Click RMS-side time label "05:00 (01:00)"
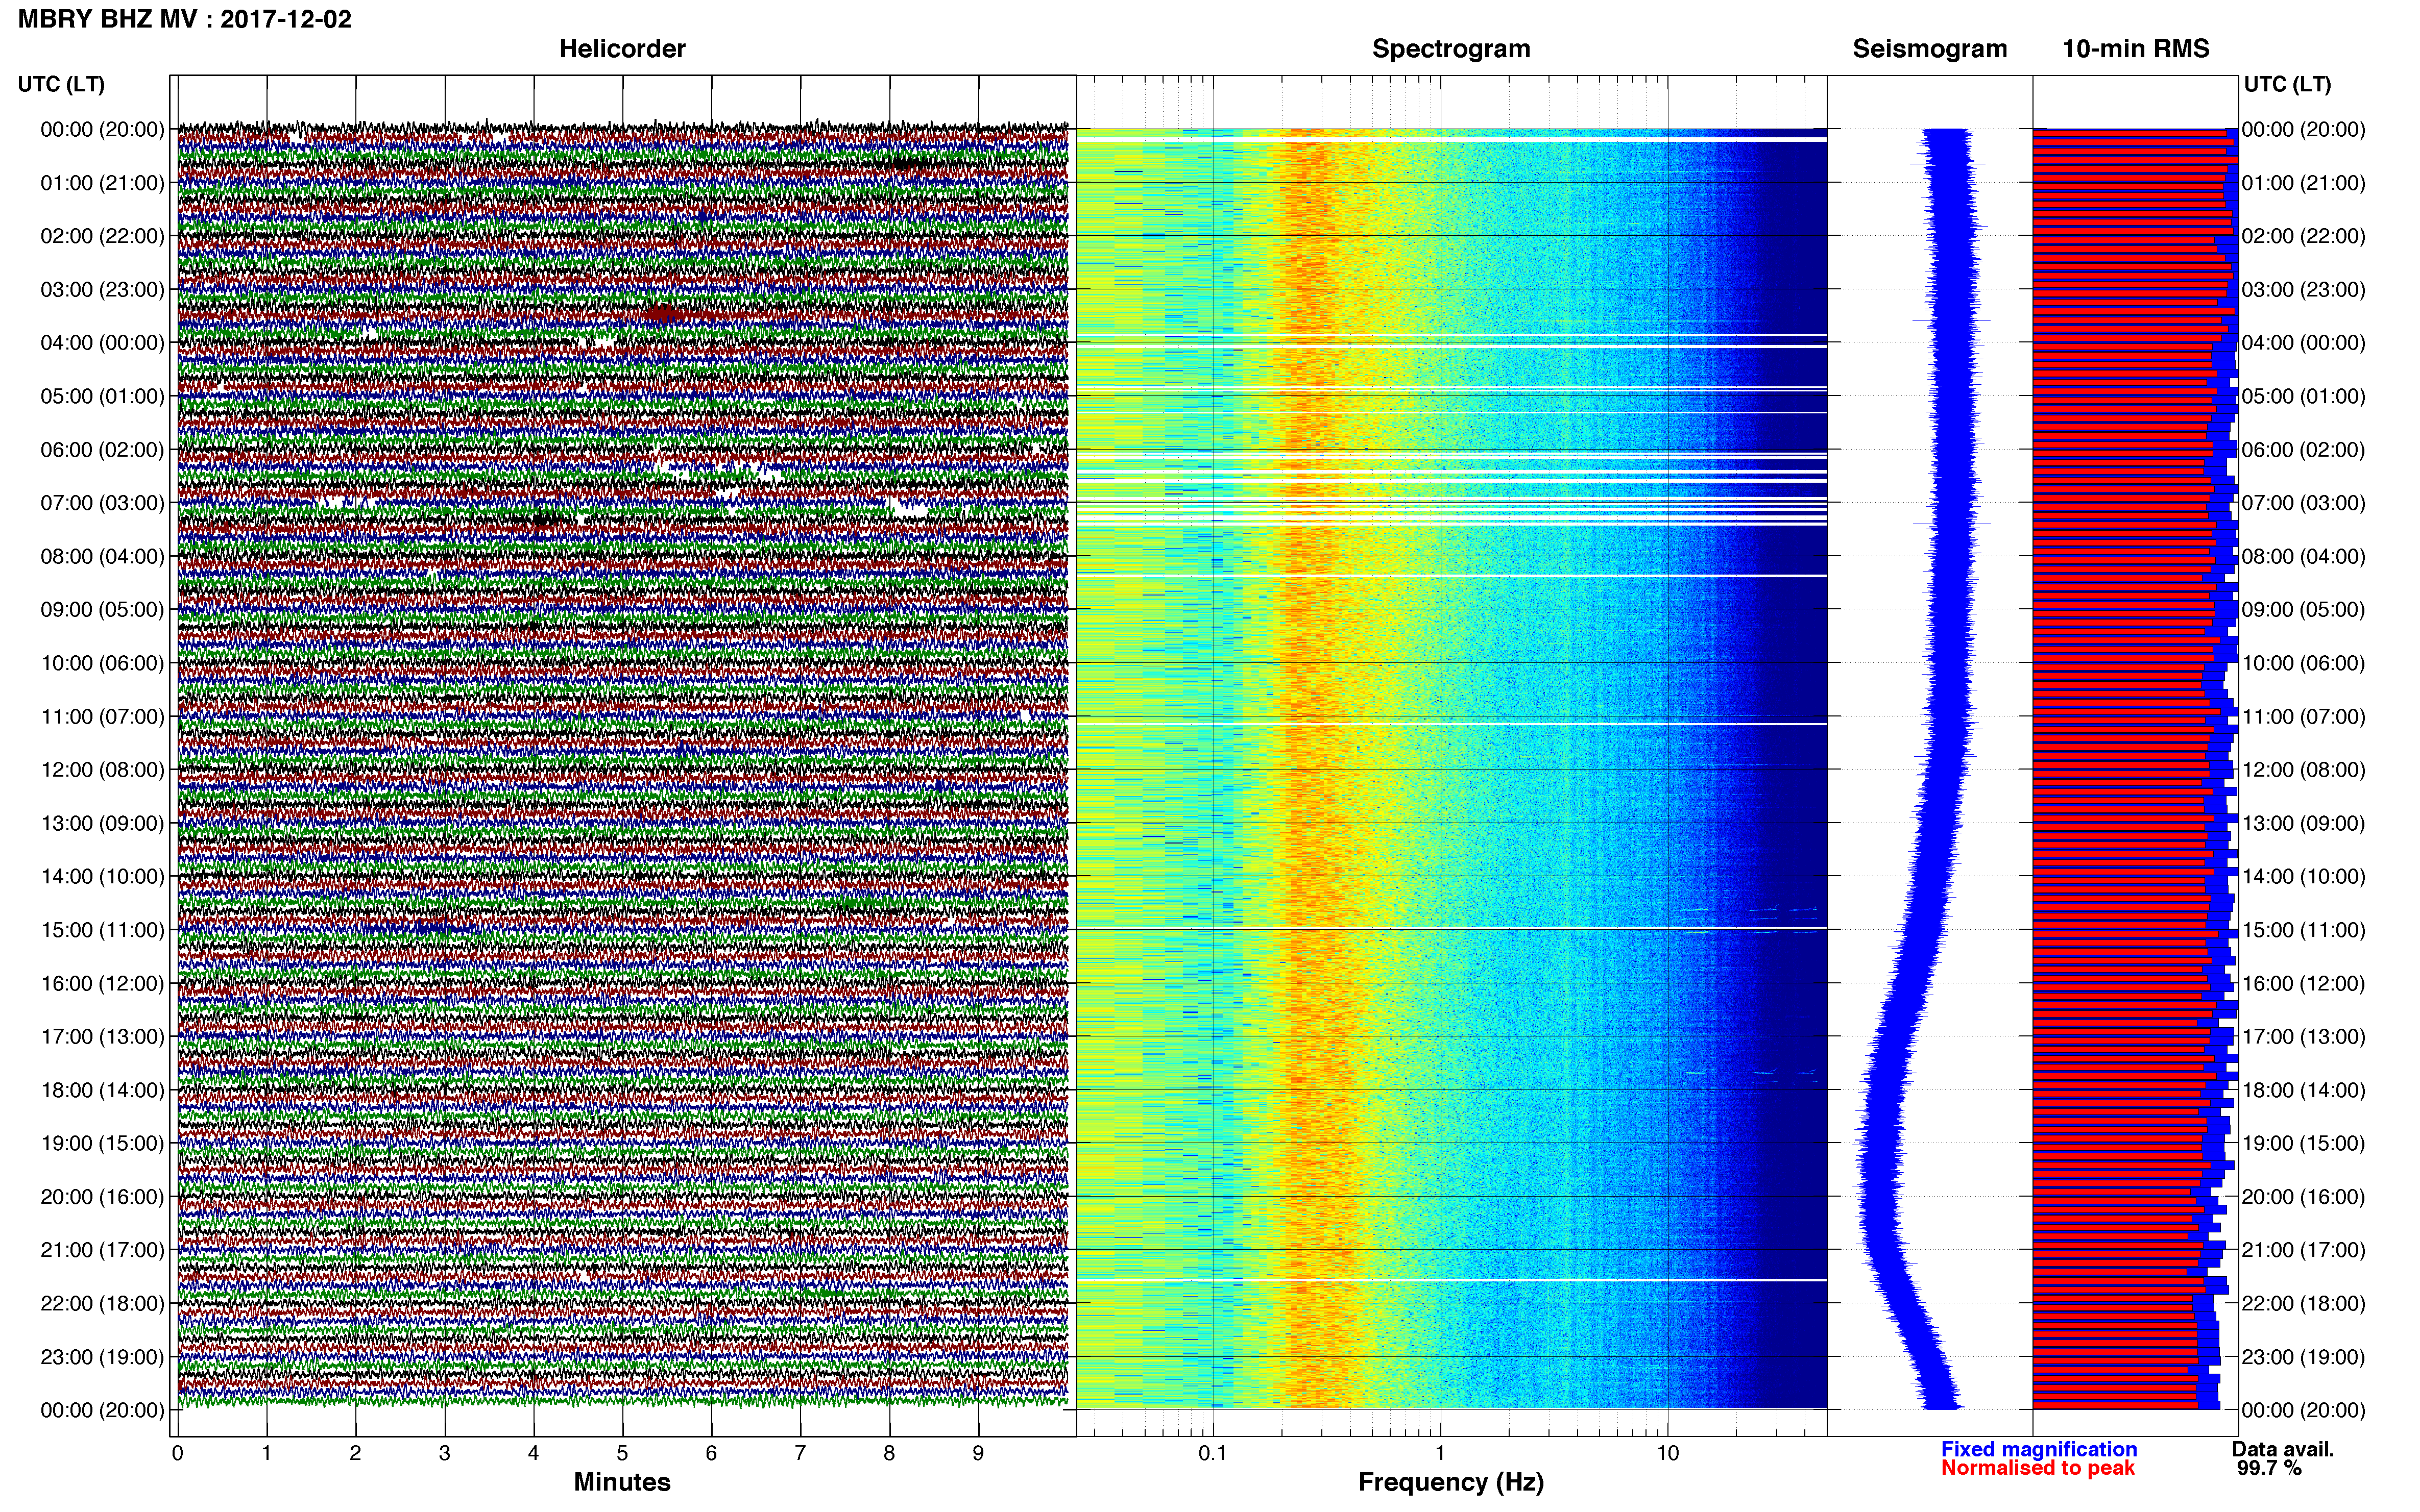This screenshot has width=2420, height=1512. pyautogui.click(x=2304, y=396)
